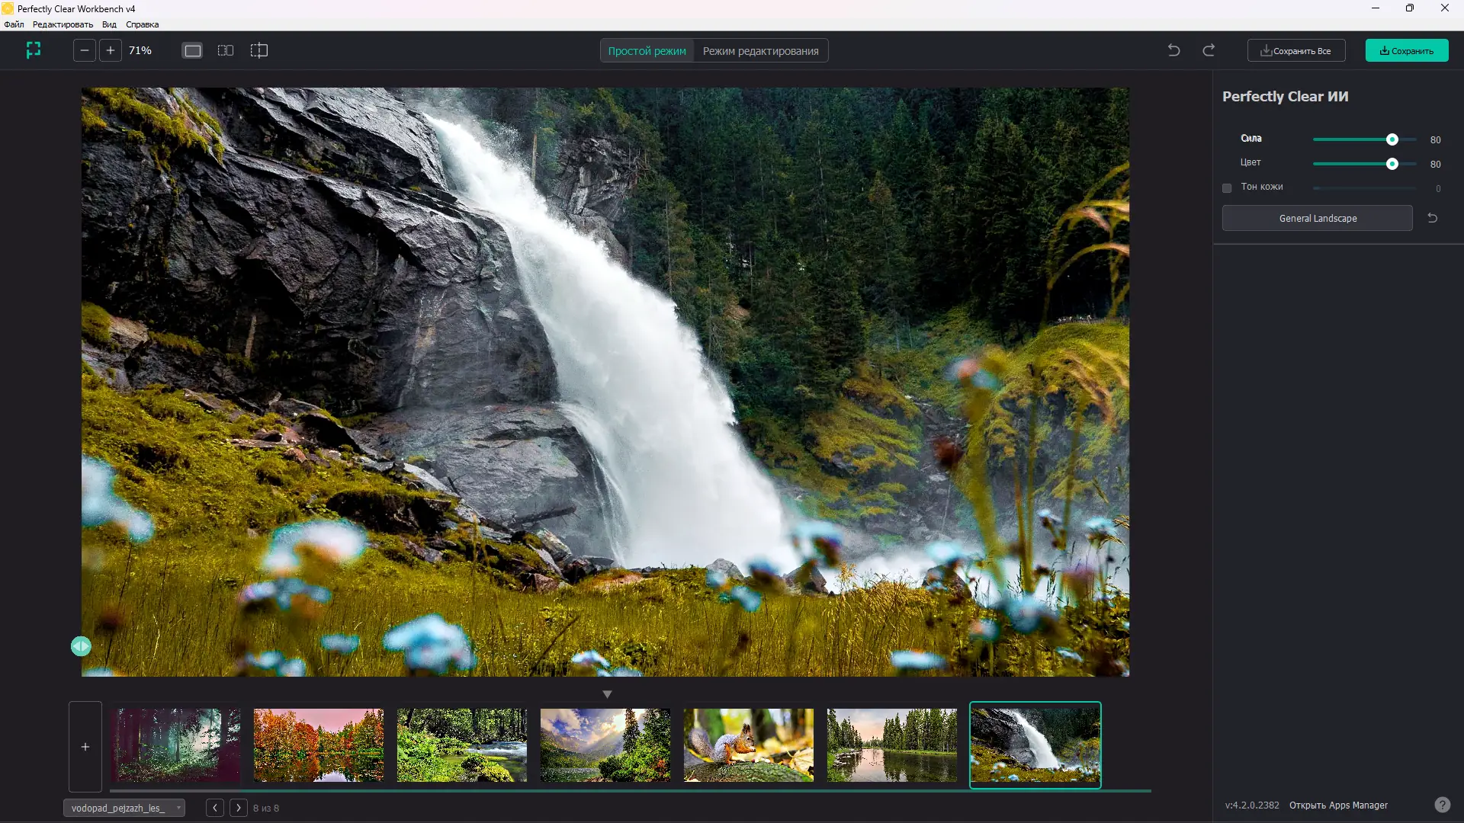1464x823 pixels.
Task: Enable split before/after view
Action: (259, 50)
